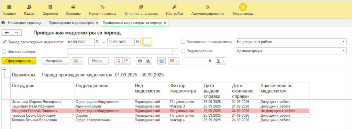This screenshot has width=352, height=129.
Task: Click the start date field 01.09.2025
Action: pos(81,42)
